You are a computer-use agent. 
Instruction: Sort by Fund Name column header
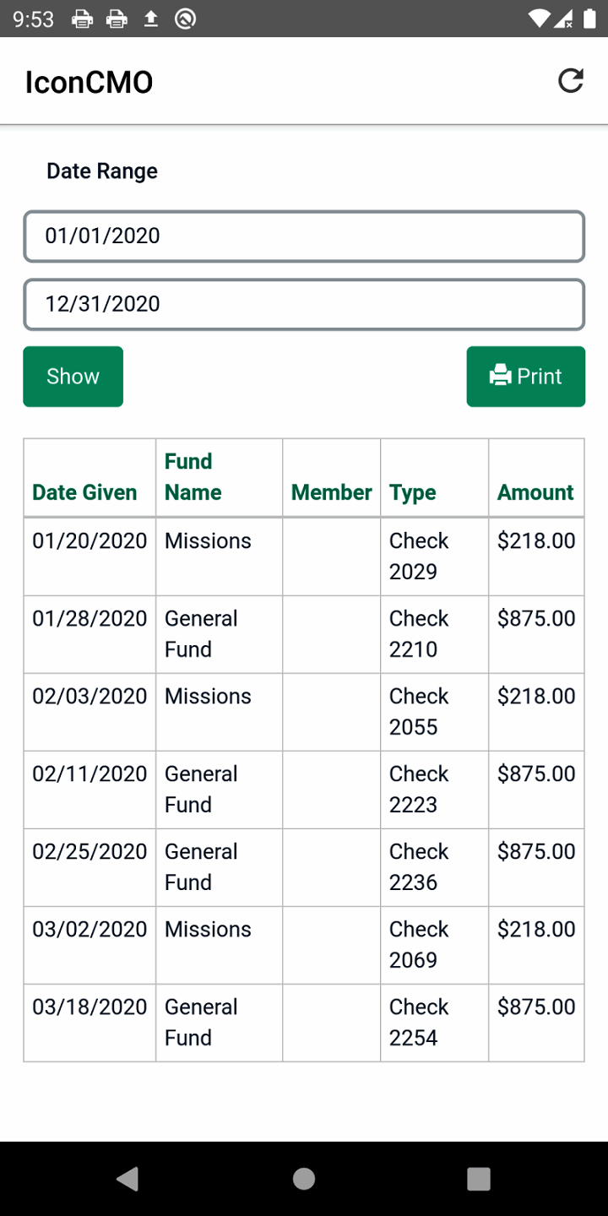pyautogui.click(x=193, y=477)
